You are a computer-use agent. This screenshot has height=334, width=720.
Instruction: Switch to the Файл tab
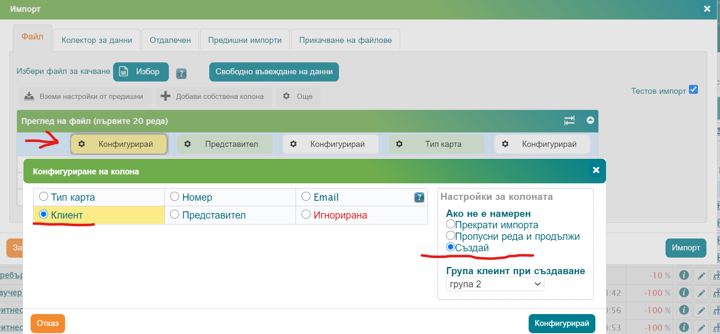32,37
